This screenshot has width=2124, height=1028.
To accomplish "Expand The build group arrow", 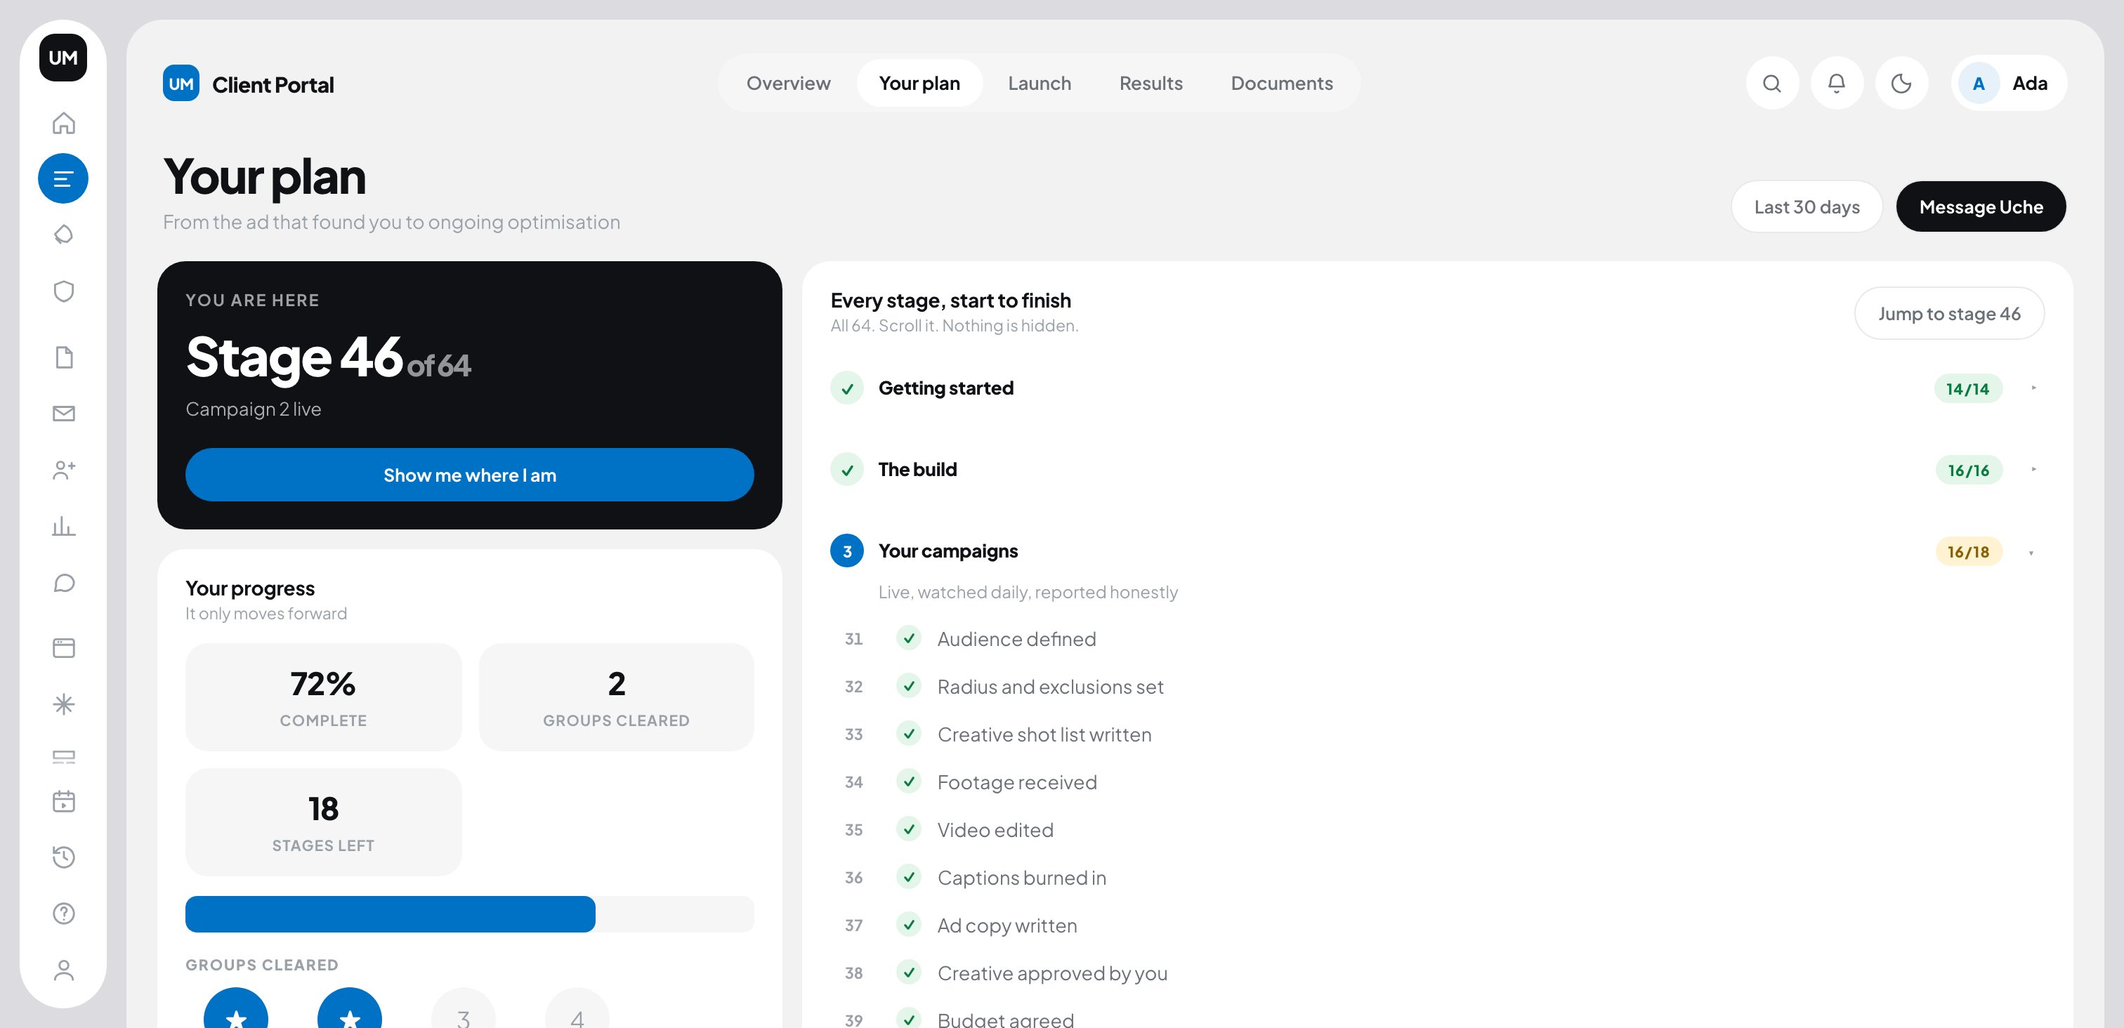I will click(2033, 470).
